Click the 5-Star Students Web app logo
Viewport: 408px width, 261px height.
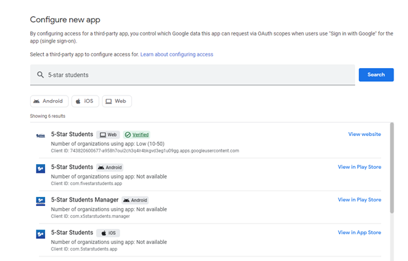[41, 135]
